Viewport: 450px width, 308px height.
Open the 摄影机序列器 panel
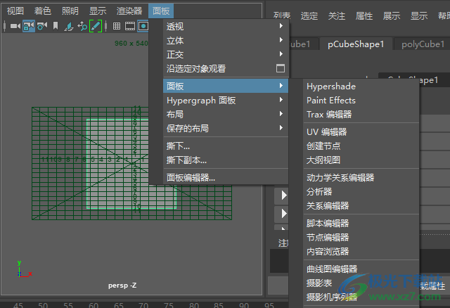361,297
